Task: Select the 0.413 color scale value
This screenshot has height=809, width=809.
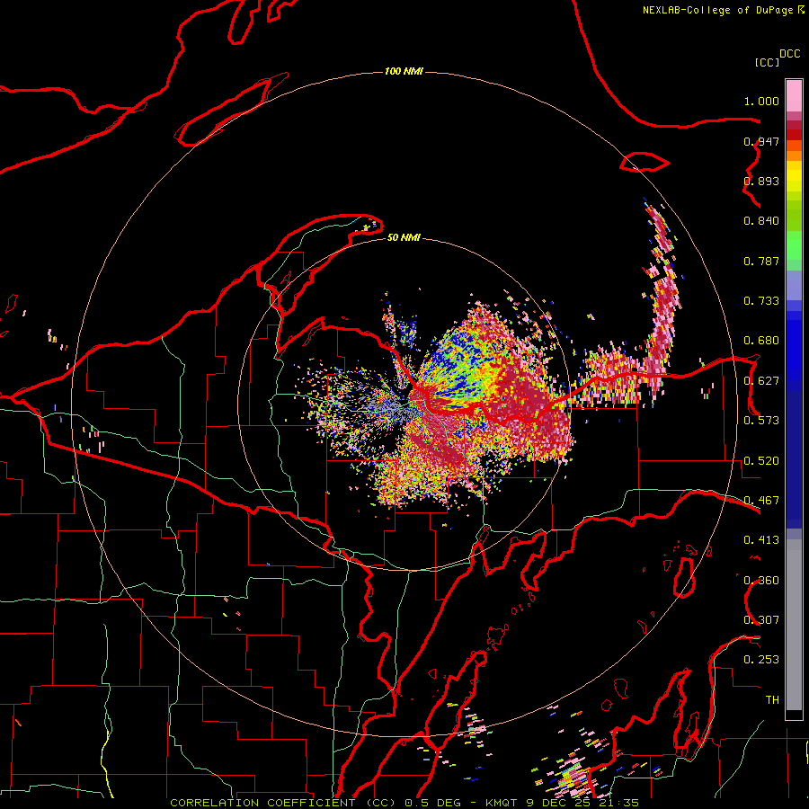Action: point(761,540)
